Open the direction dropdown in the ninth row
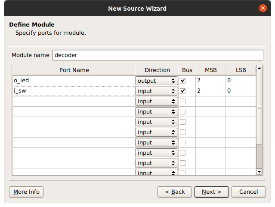 point(157,163)
